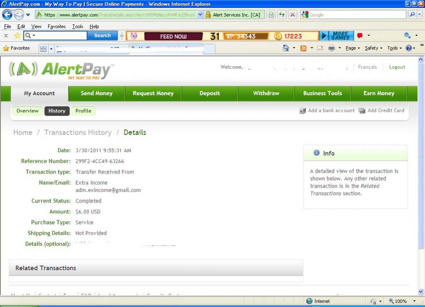425x307 pixels.
Task: Click the Read Mail icon
Action: pos(320,48)
